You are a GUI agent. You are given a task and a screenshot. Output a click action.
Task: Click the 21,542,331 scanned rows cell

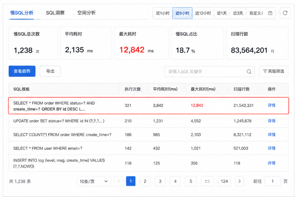point(244,105)
